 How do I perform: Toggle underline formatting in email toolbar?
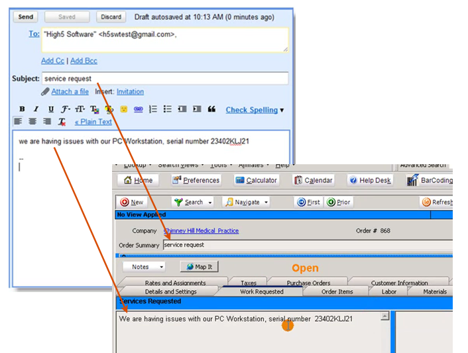coord(51,109)
